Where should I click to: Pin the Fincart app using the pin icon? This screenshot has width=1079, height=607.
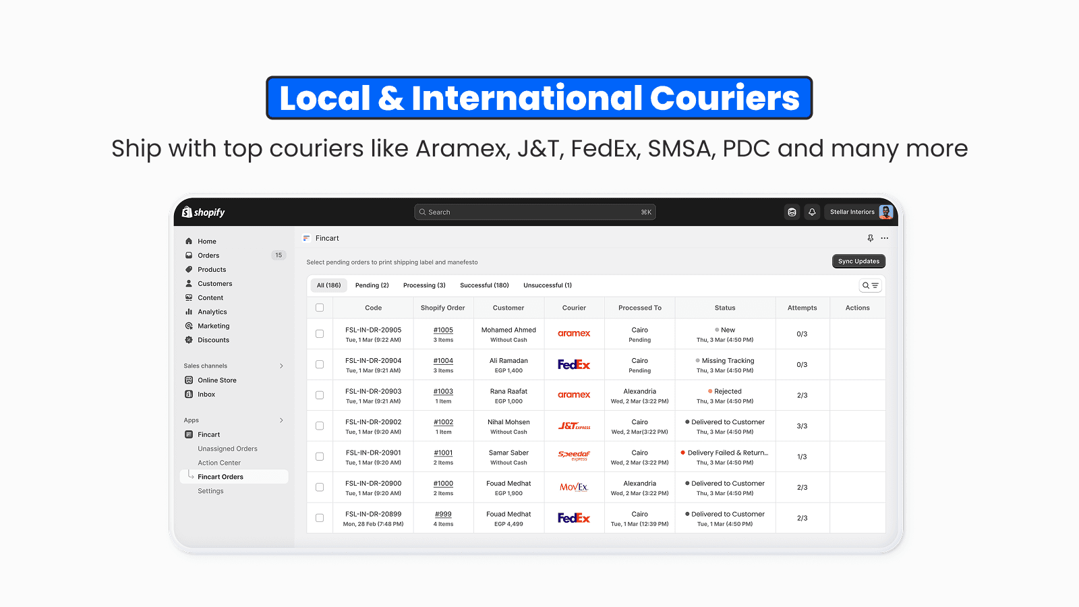pyautogui.click(x=870, y=238)
